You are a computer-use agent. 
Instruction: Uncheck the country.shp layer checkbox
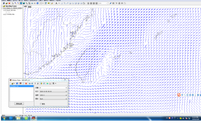pyautogui.click(x=6, y=14)
